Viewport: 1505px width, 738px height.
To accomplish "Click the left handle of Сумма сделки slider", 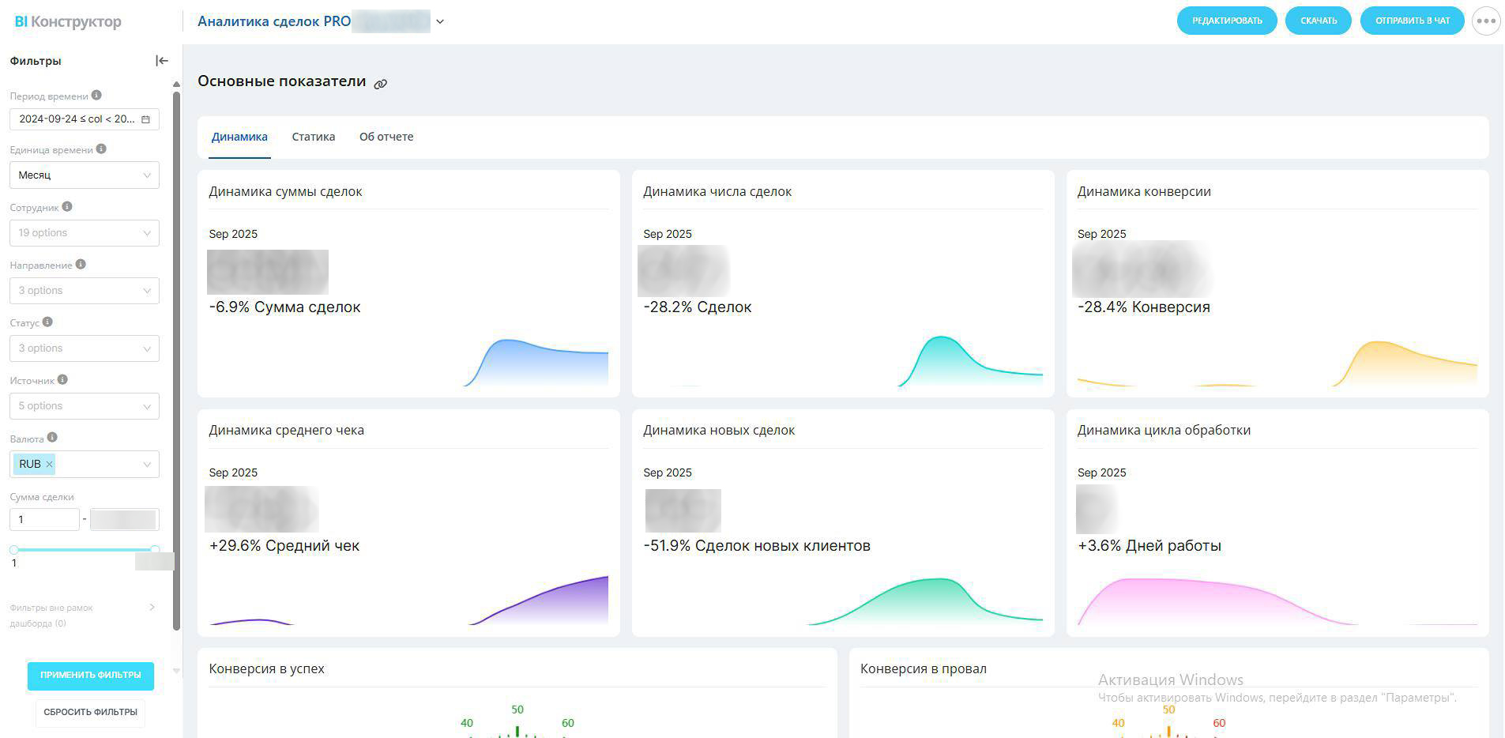I will point(14,550).
